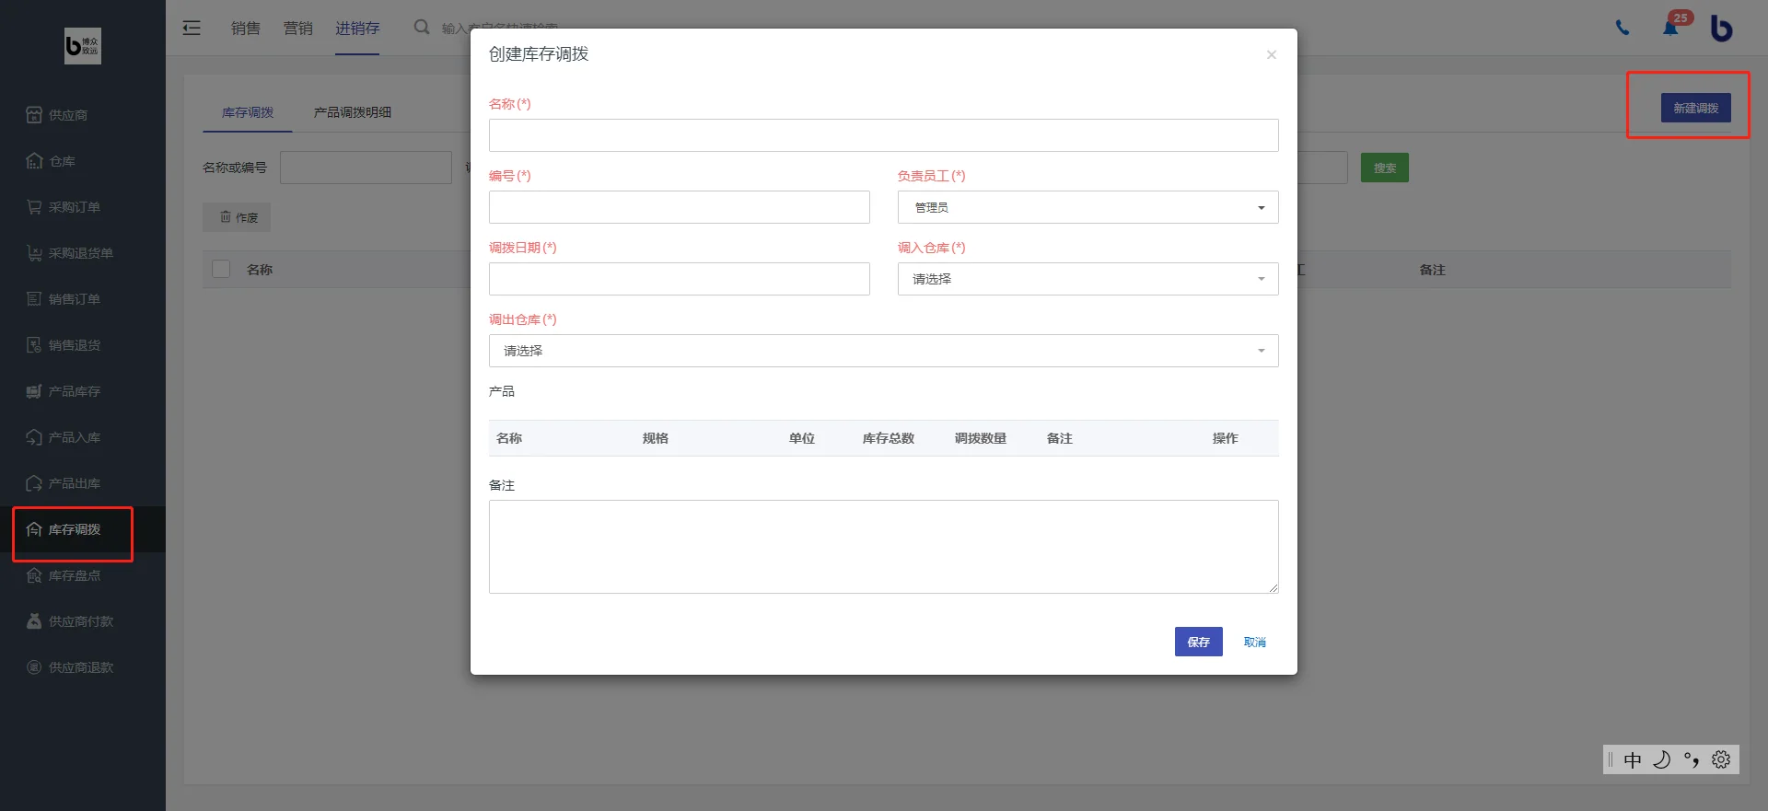Image resolution: width=1768 pixels, height=811 pixels.
Task: Click the 调拨数量 column header
Action: [981, 438]
